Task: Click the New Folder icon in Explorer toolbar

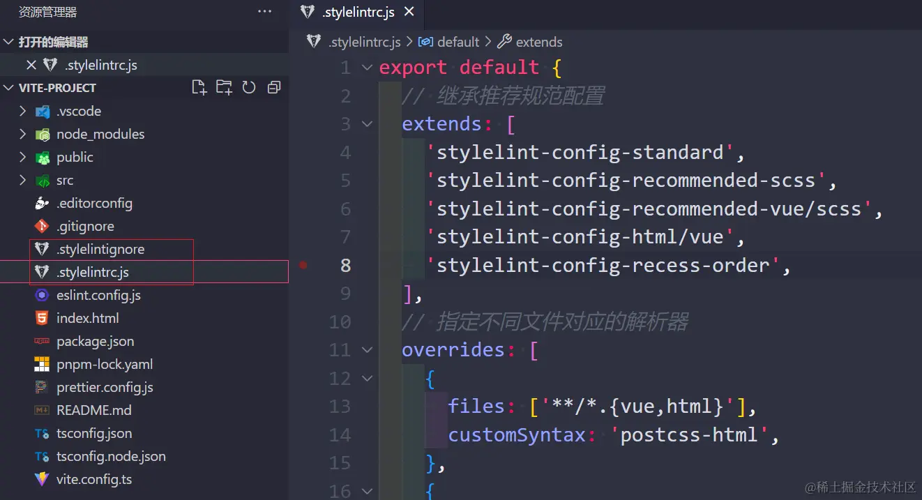Action: [x=224, y=87]
